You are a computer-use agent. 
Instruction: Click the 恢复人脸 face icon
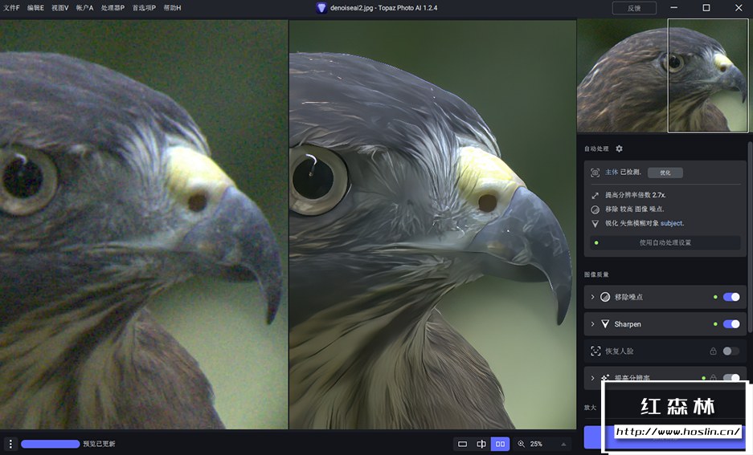point(595,351)
